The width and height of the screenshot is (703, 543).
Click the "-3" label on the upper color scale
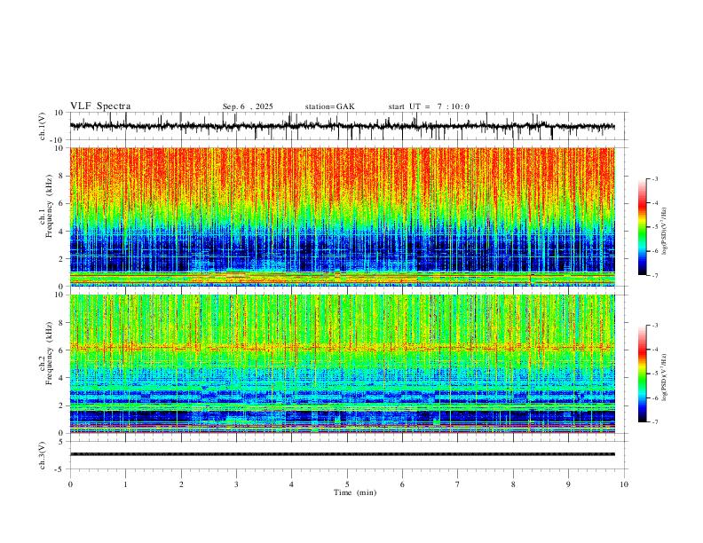click(x=655, y=178)
